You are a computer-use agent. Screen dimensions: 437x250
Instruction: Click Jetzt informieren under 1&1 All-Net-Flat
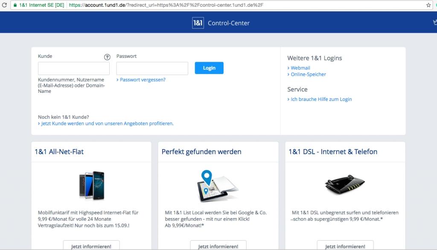(91, 246)
